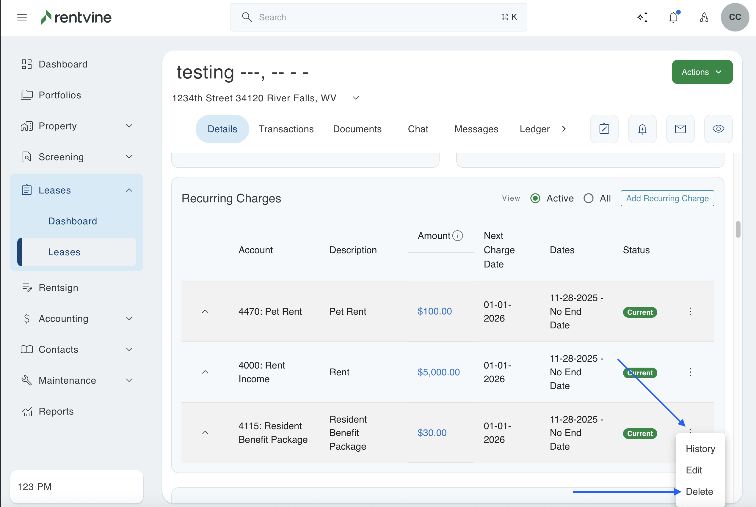Screen dimensions: 756x507
Task: Click the AI sparkle icon
Action: click(642, 17)
